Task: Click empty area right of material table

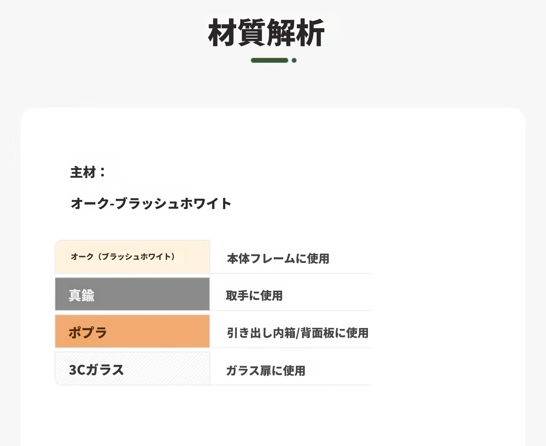Action: click(448, 312)
